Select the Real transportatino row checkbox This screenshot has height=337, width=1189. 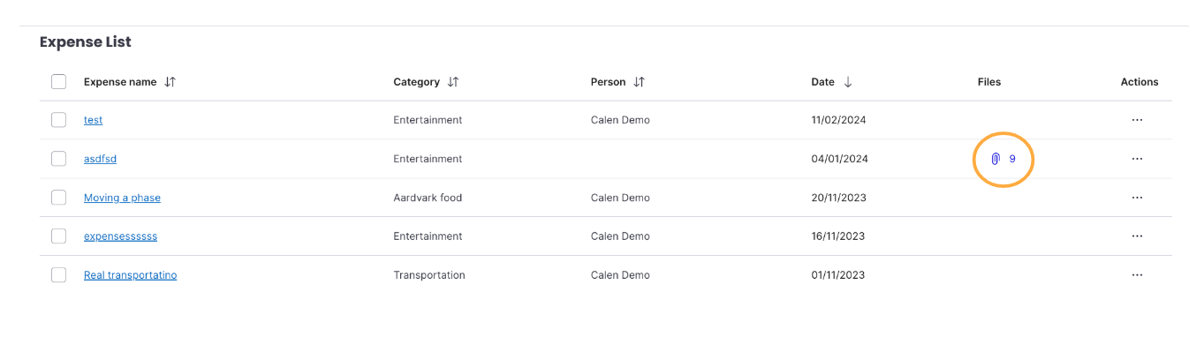click(x=58, y=275)
